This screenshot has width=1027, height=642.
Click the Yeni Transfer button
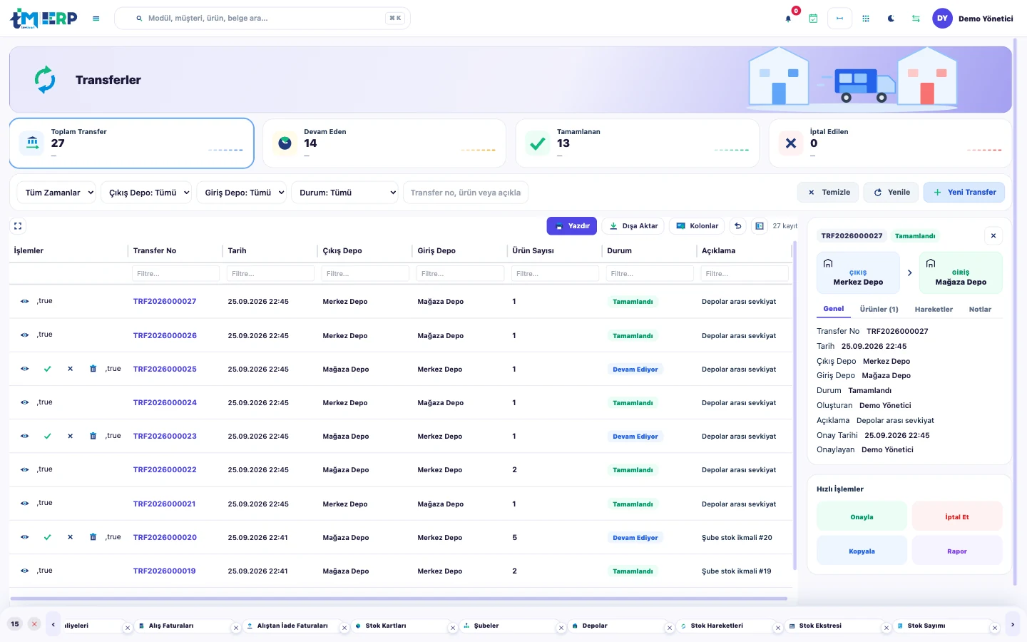pyautogui.click(x=964, y=193)
